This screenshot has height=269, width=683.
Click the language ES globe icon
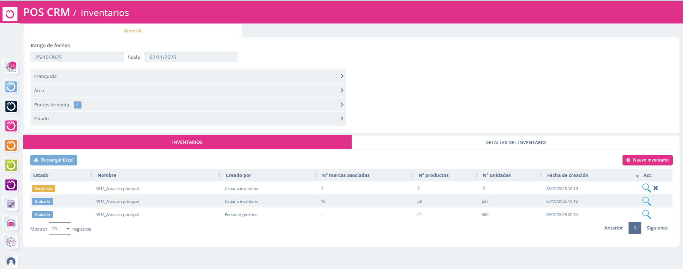point(11,67)
